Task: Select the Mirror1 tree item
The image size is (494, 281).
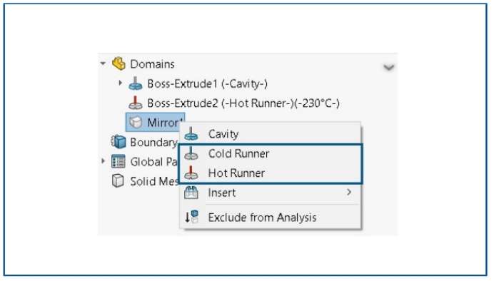Action: tap(155, 123)
